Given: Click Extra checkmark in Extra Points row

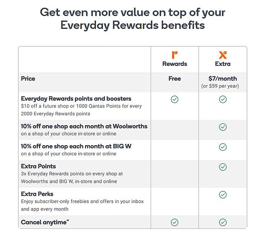Looking at the screenshot, I should [x=223, y=167].
